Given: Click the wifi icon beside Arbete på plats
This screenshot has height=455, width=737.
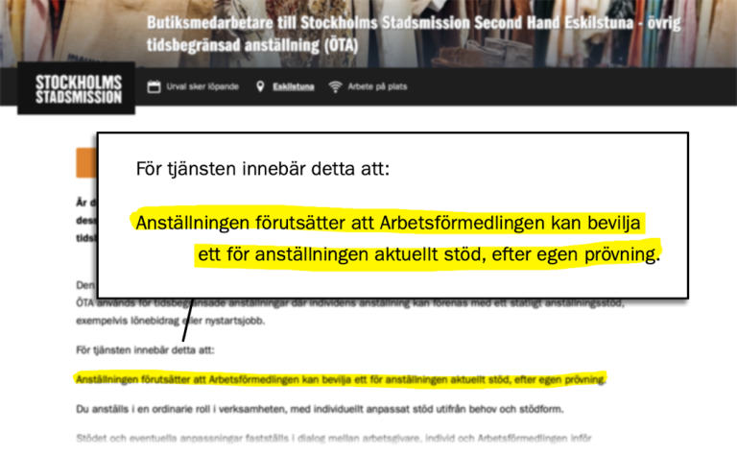Looking at the screenshot, I should tap(335, 87).
